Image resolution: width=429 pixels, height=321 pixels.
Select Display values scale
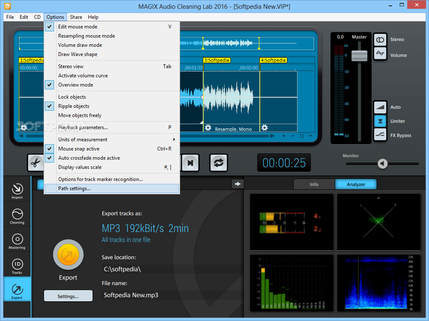click(x=112, y=167)
